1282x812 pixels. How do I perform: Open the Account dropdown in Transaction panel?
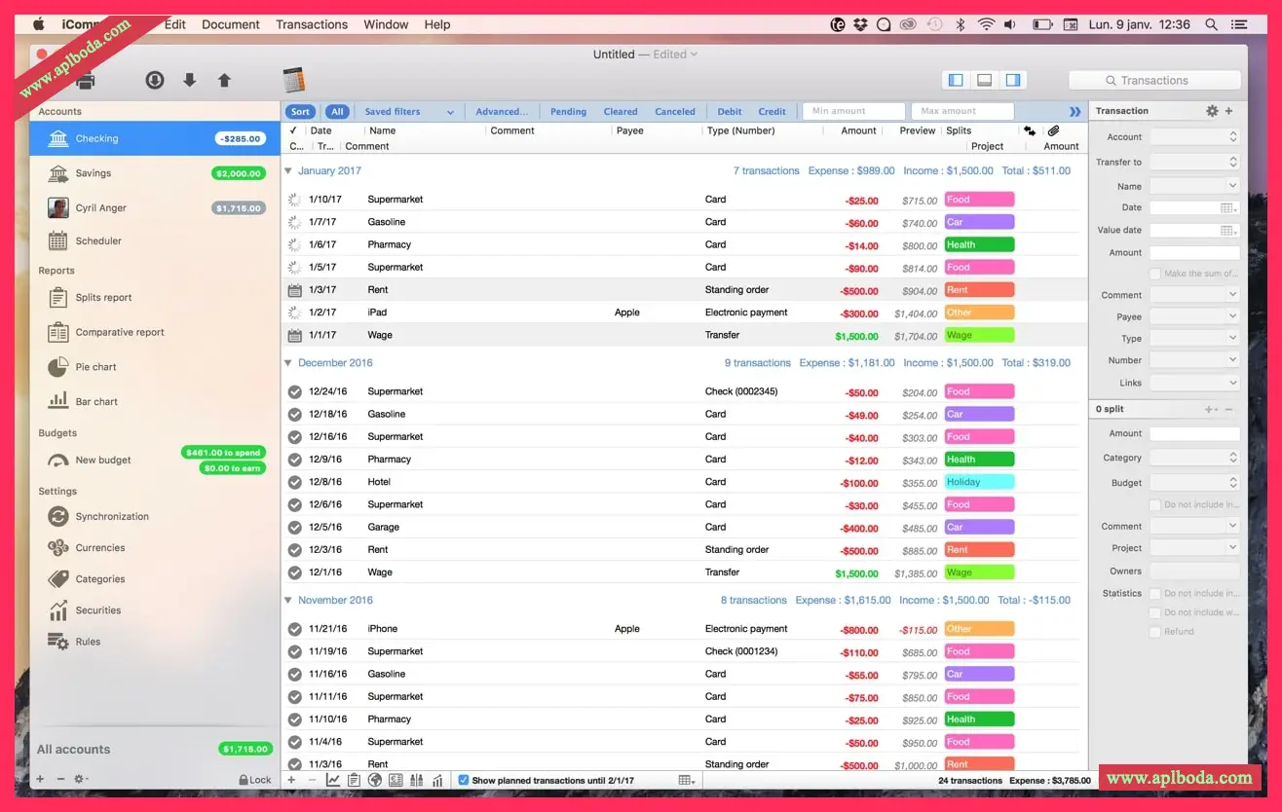coord(1194,137)
